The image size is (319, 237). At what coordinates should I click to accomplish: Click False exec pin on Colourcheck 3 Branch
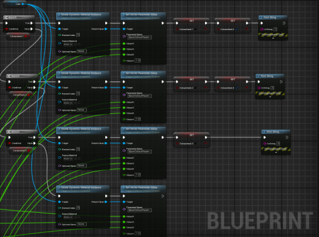tap(34, 143)
